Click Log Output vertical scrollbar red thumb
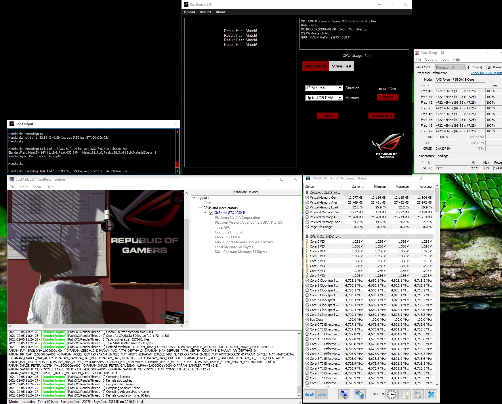This screenshot has height=404, width=502. pos(177,165)
